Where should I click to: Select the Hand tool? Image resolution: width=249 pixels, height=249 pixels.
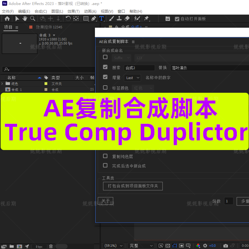coord(25,19)
